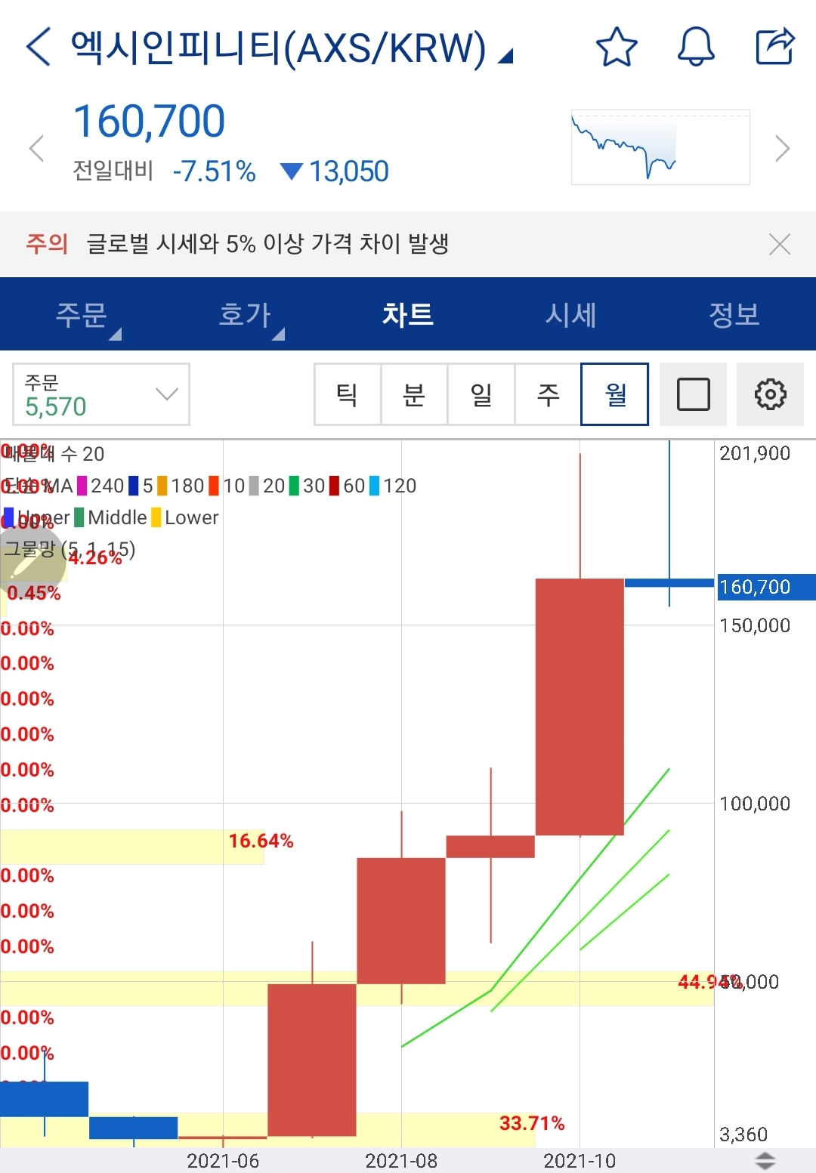The height and width of the screenshot is (1173, 816).
Task: Tap the 160,700 current price label on axis
Action: (766, 587)
